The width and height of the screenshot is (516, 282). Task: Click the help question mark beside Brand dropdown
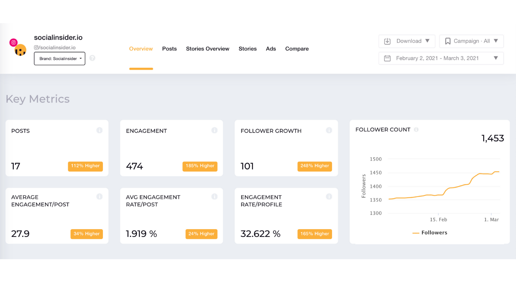pos(92,58)
